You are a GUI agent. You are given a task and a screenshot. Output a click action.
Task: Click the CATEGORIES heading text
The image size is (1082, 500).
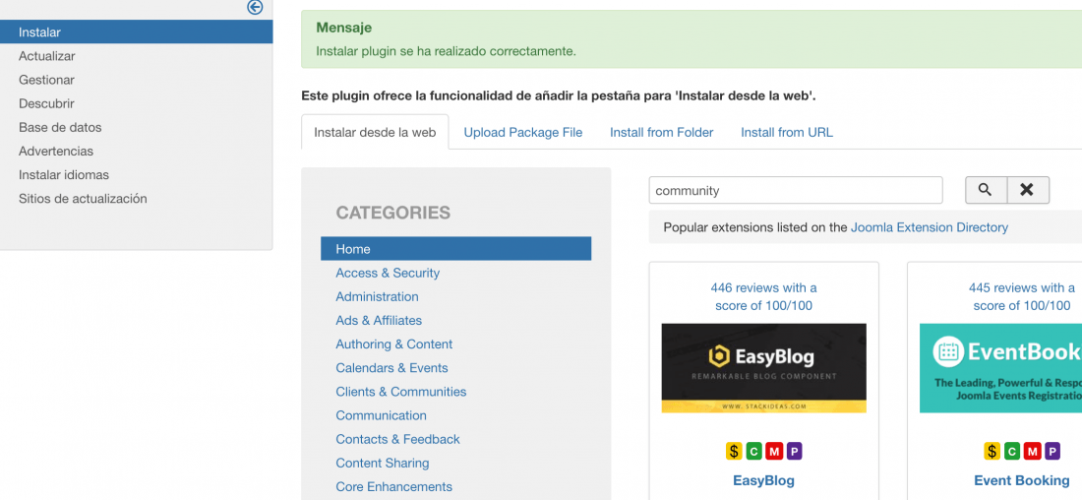tap(393, 213)
